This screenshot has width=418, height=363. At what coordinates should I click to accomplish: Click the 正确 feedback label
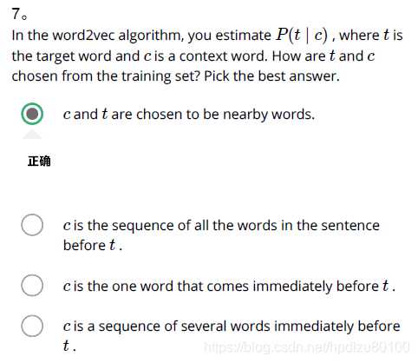pos(39,162)
